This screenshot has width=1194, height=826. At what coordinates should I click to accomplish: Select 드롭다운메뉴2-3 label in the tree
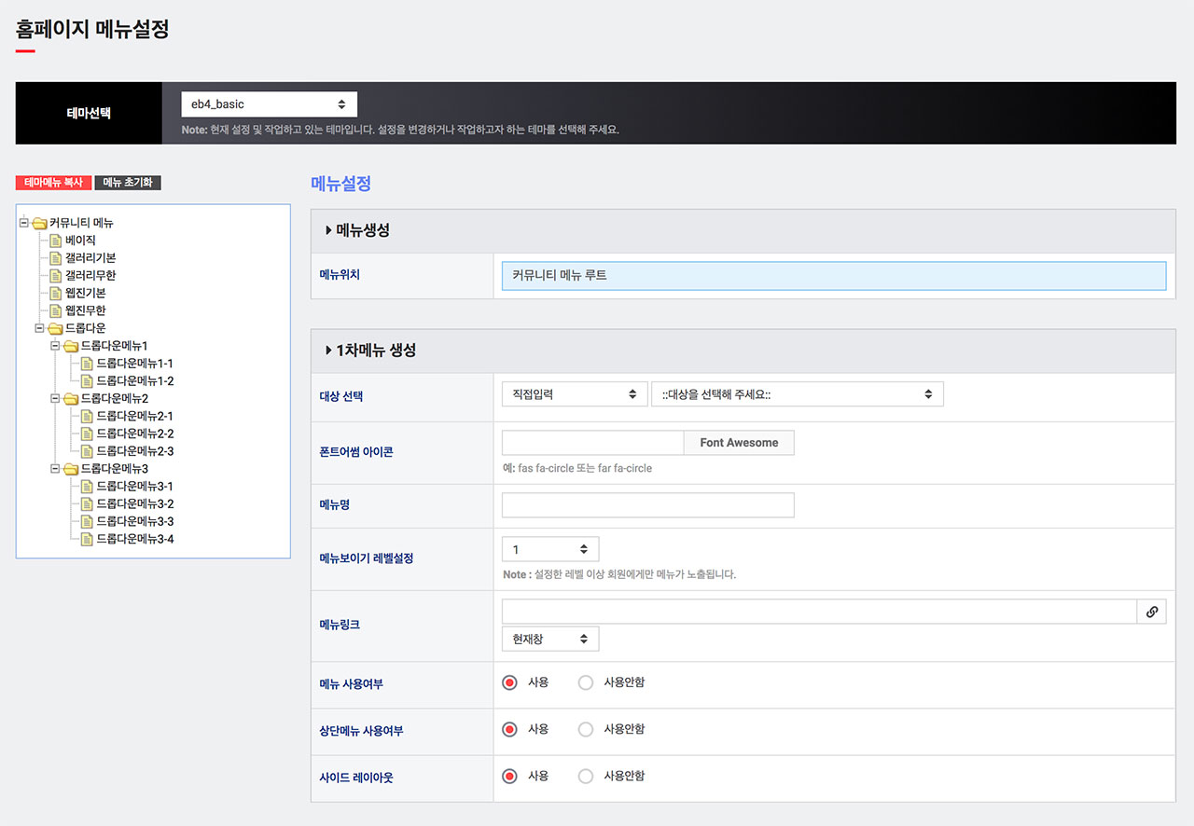[x=135, y=451]
